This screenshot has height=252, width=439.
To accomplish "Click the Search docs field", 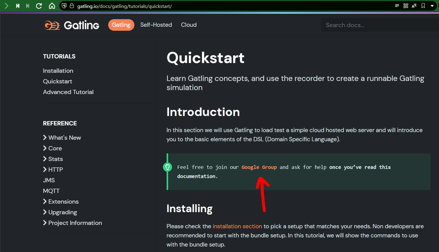I will point(380,25).
